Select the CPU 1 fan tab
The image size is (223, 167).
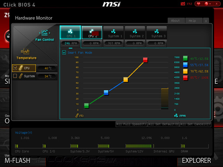(x=70, y=32)
